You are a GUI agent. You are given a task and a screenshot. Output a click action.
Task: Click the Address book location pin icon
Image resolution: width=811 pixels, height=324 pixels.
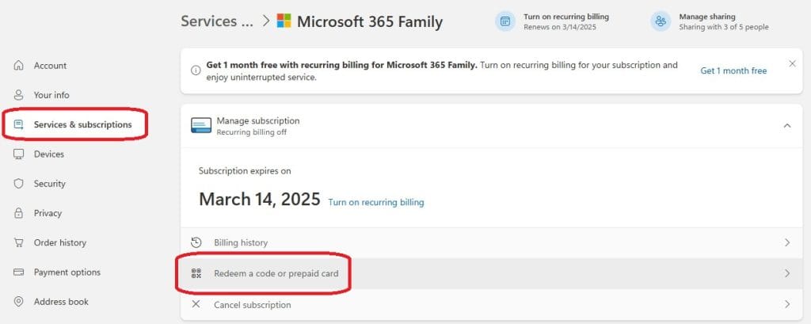click(19, 302)
